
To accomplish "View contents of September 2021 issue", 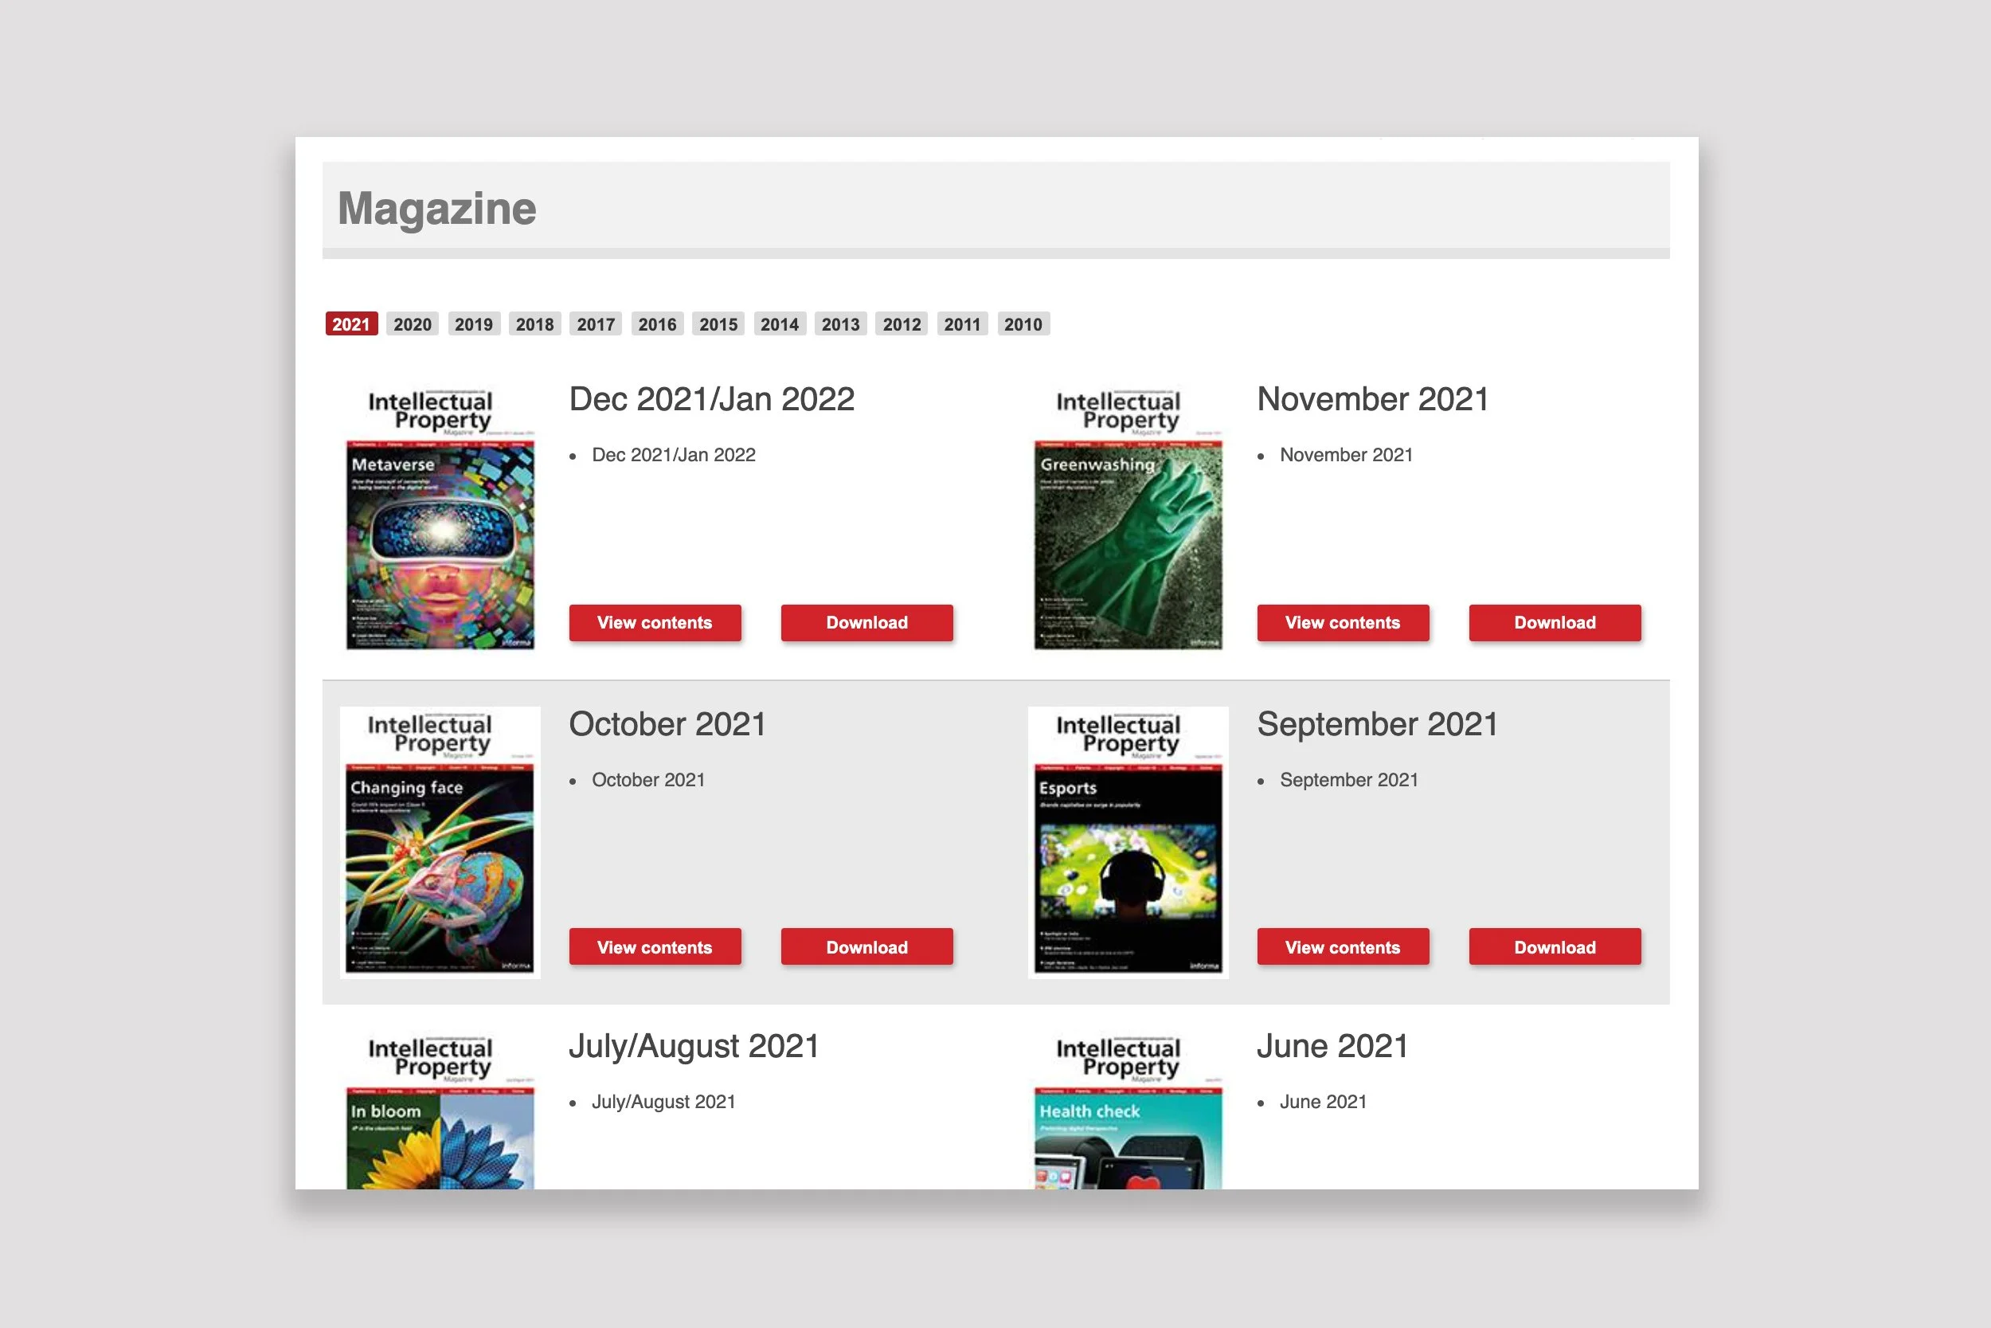I will pos(1344,947).
